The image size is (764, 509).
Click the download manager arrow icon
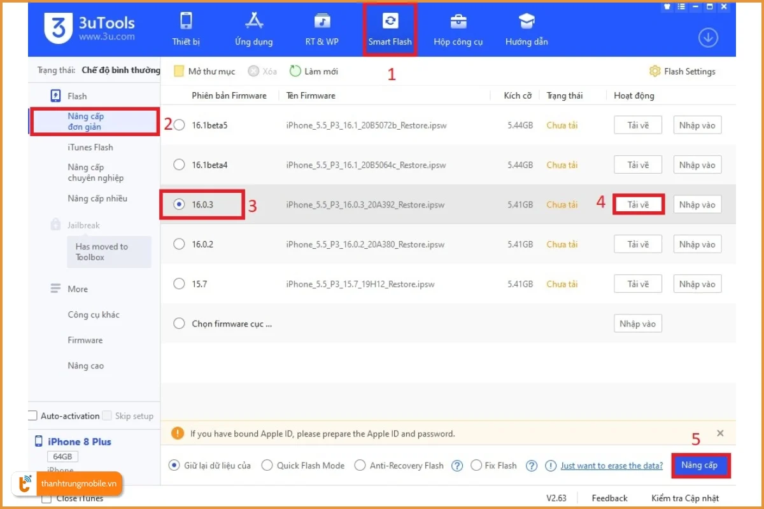(x=708, y=38)
